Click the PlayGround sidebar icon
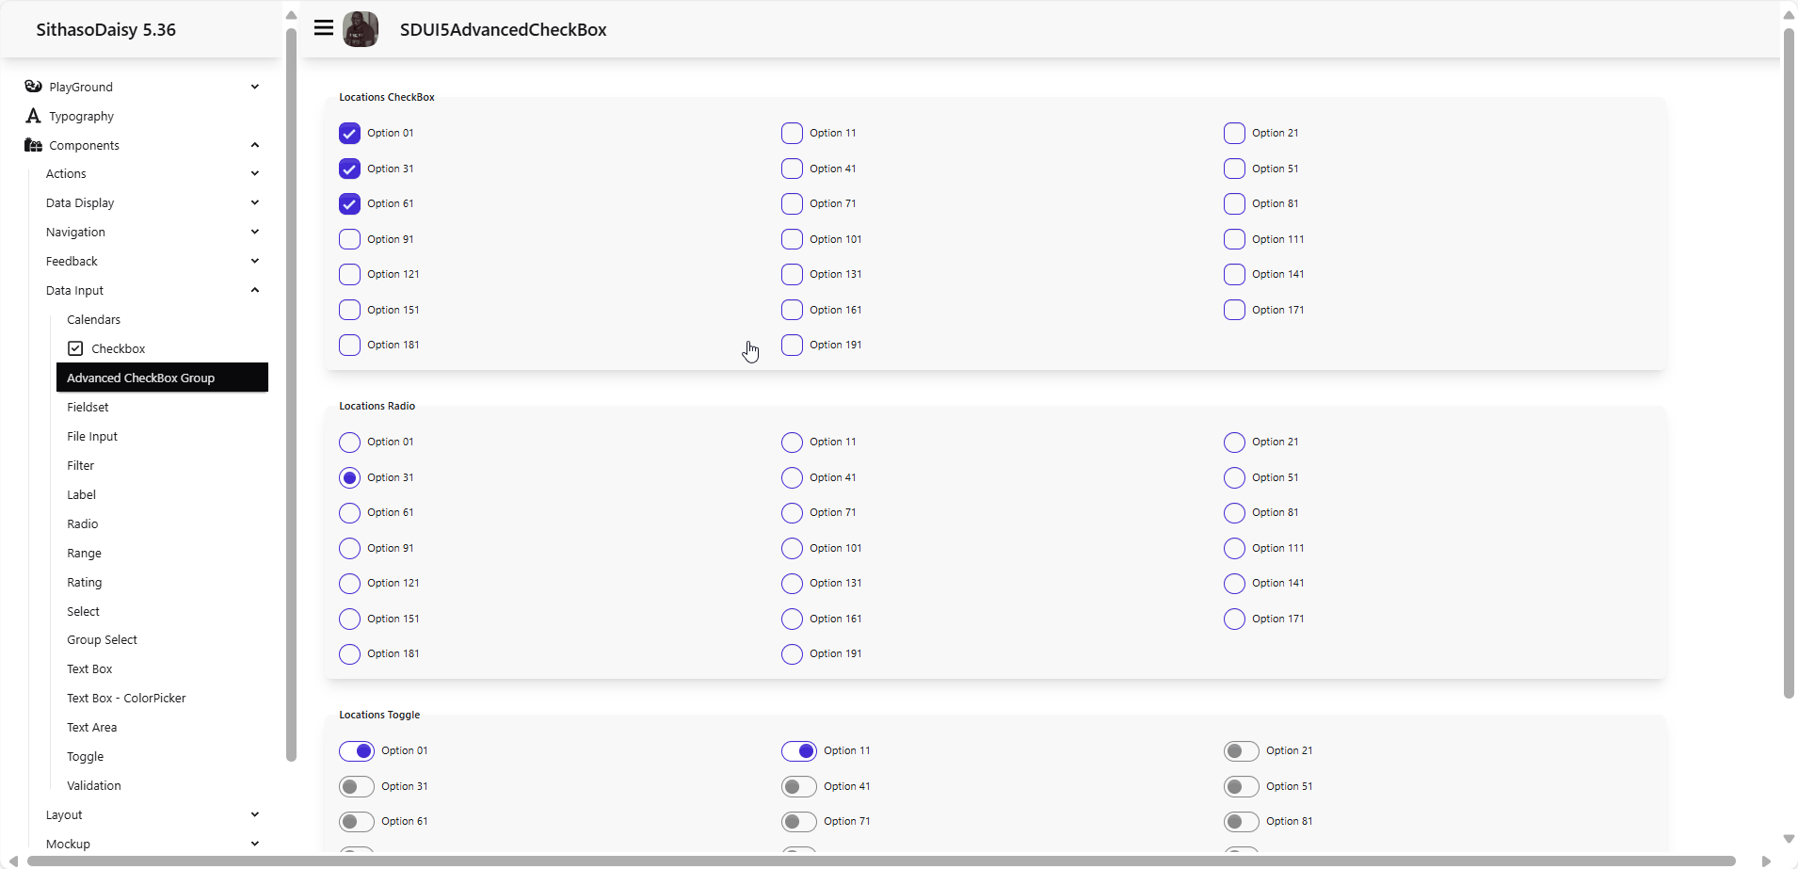The width and height of the screenshot is (1798, 869). (33, 87)
